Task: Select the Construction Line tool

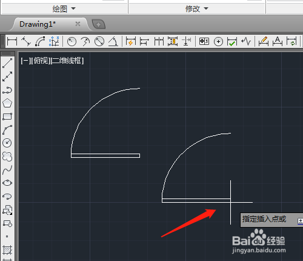Action: (7, 76)
